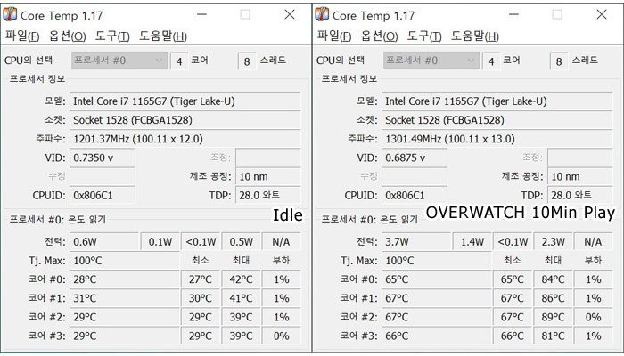The width and height of the screenshot is (624, 356).
Task: Open 도움말(H) menu in right window
Action: tap(475, 36)
